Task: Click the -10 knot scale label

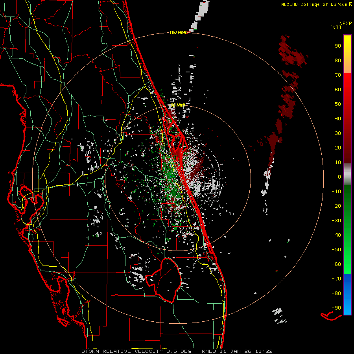Action: click(336, 192)
